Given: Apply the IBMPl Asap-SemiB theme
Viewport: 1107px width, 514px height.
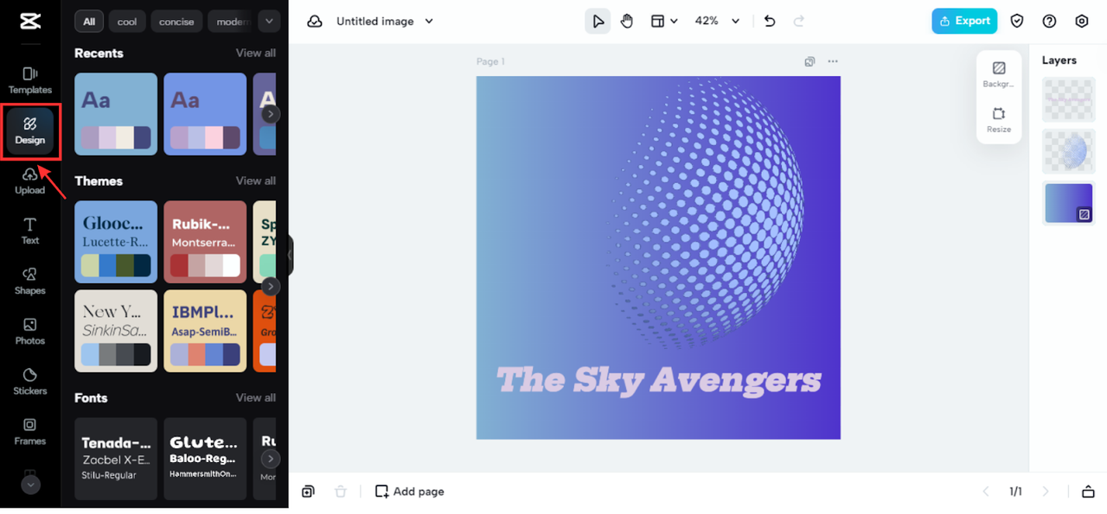Looking at the screenshot, I should click(x=205, y=331).
